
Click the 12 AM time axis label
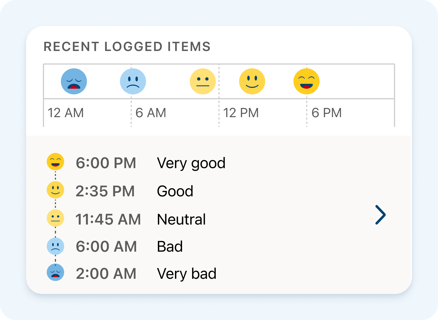[65, 113]
